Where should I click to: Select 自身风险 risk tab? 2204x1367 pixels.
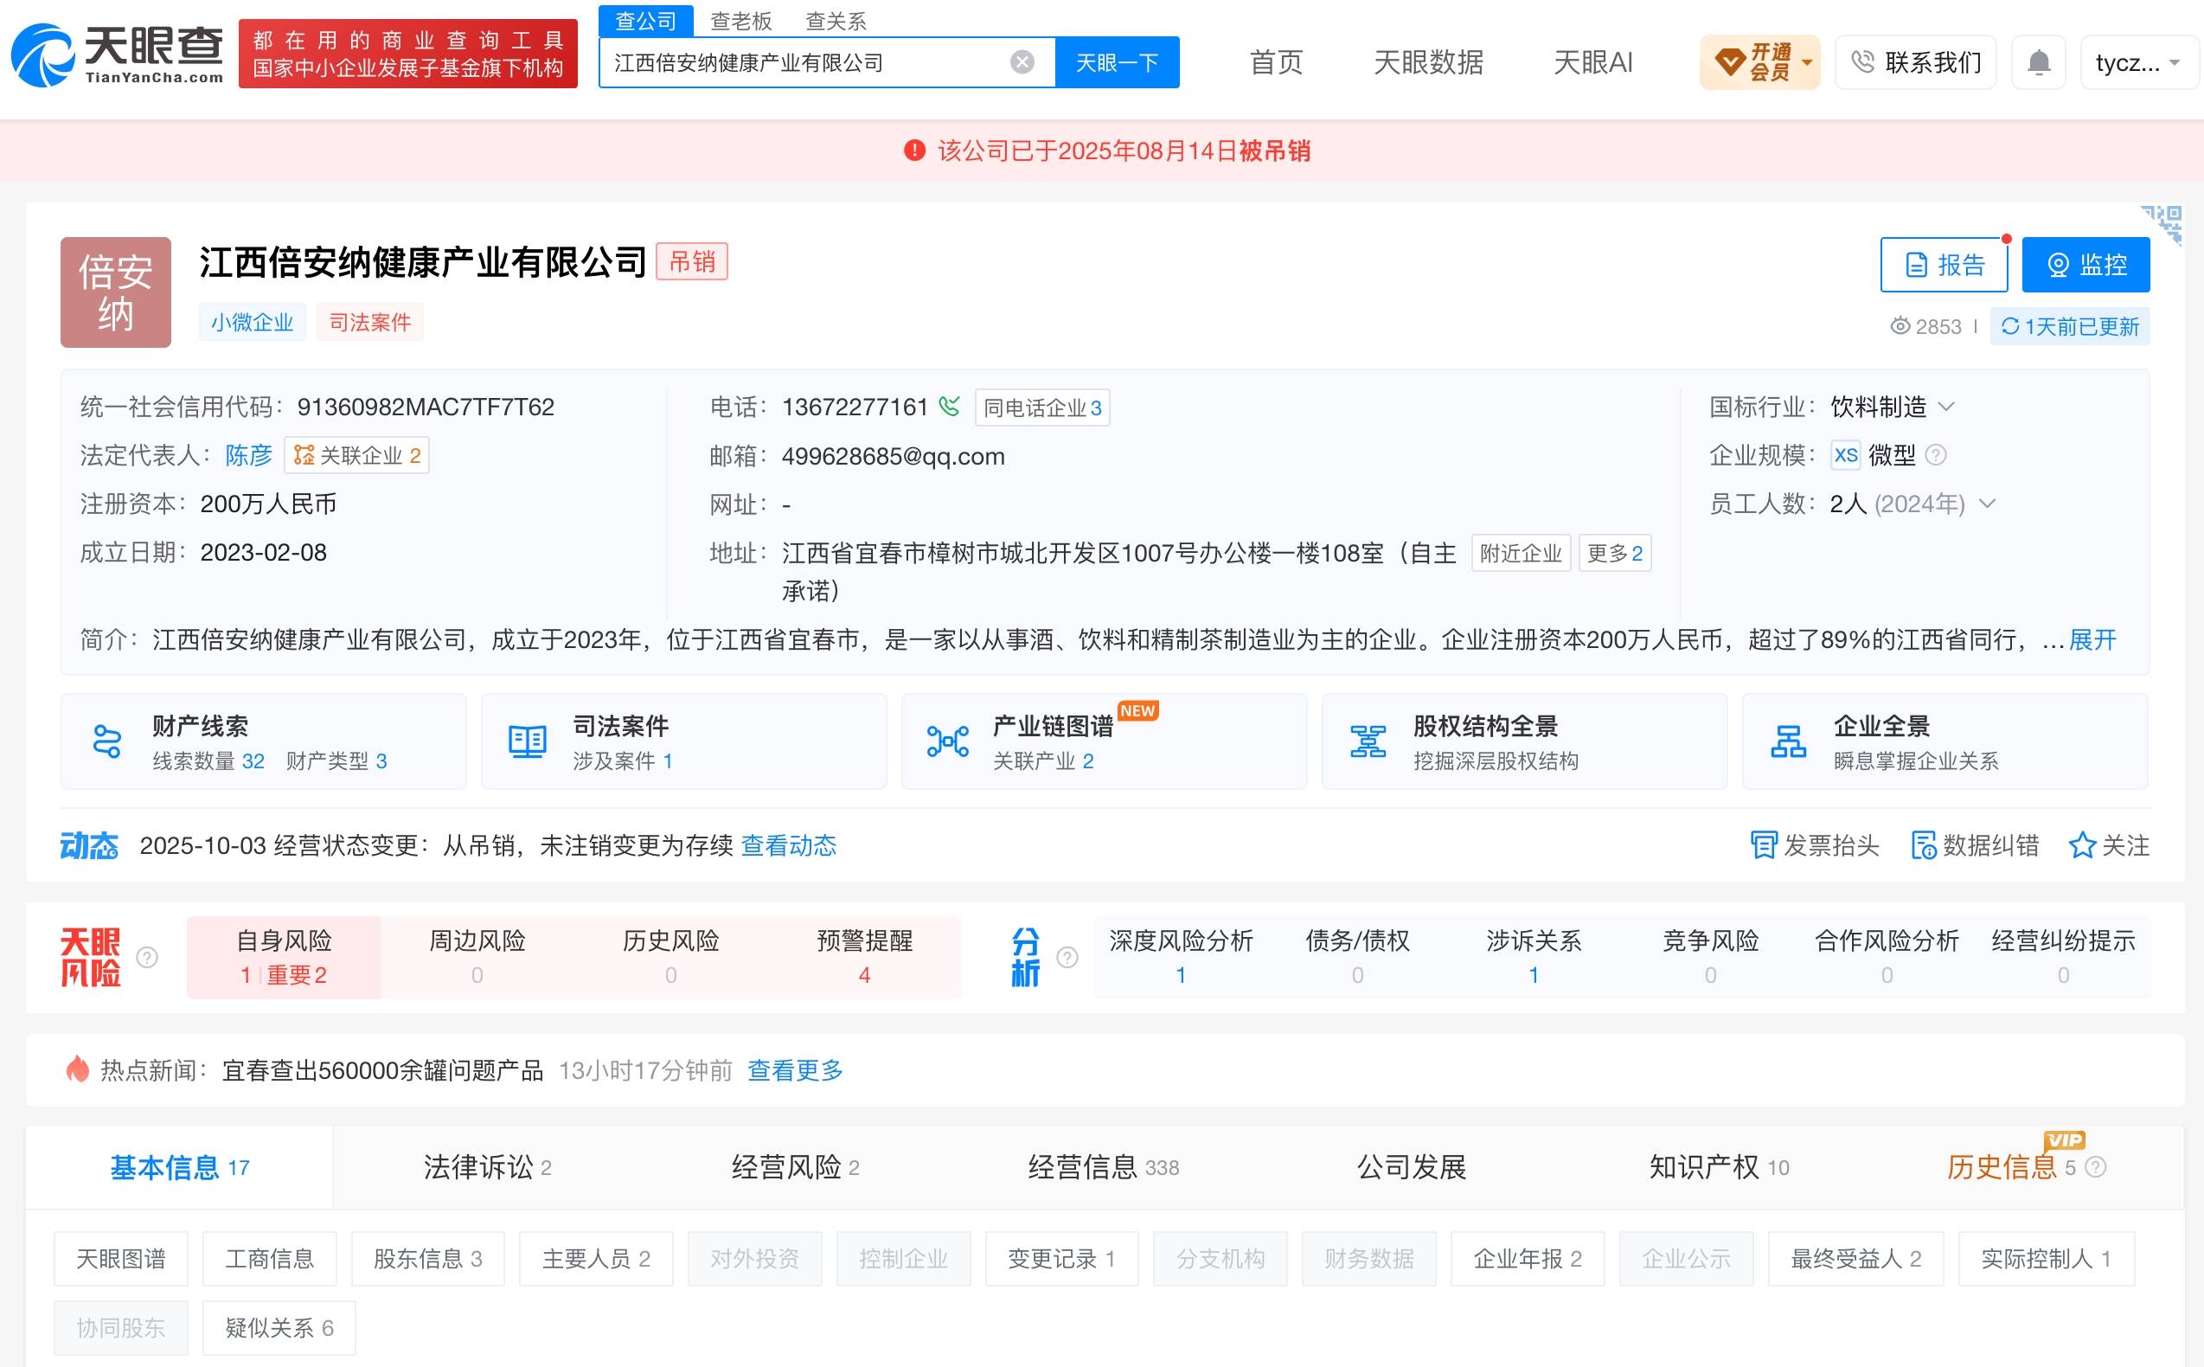point(284,958)
